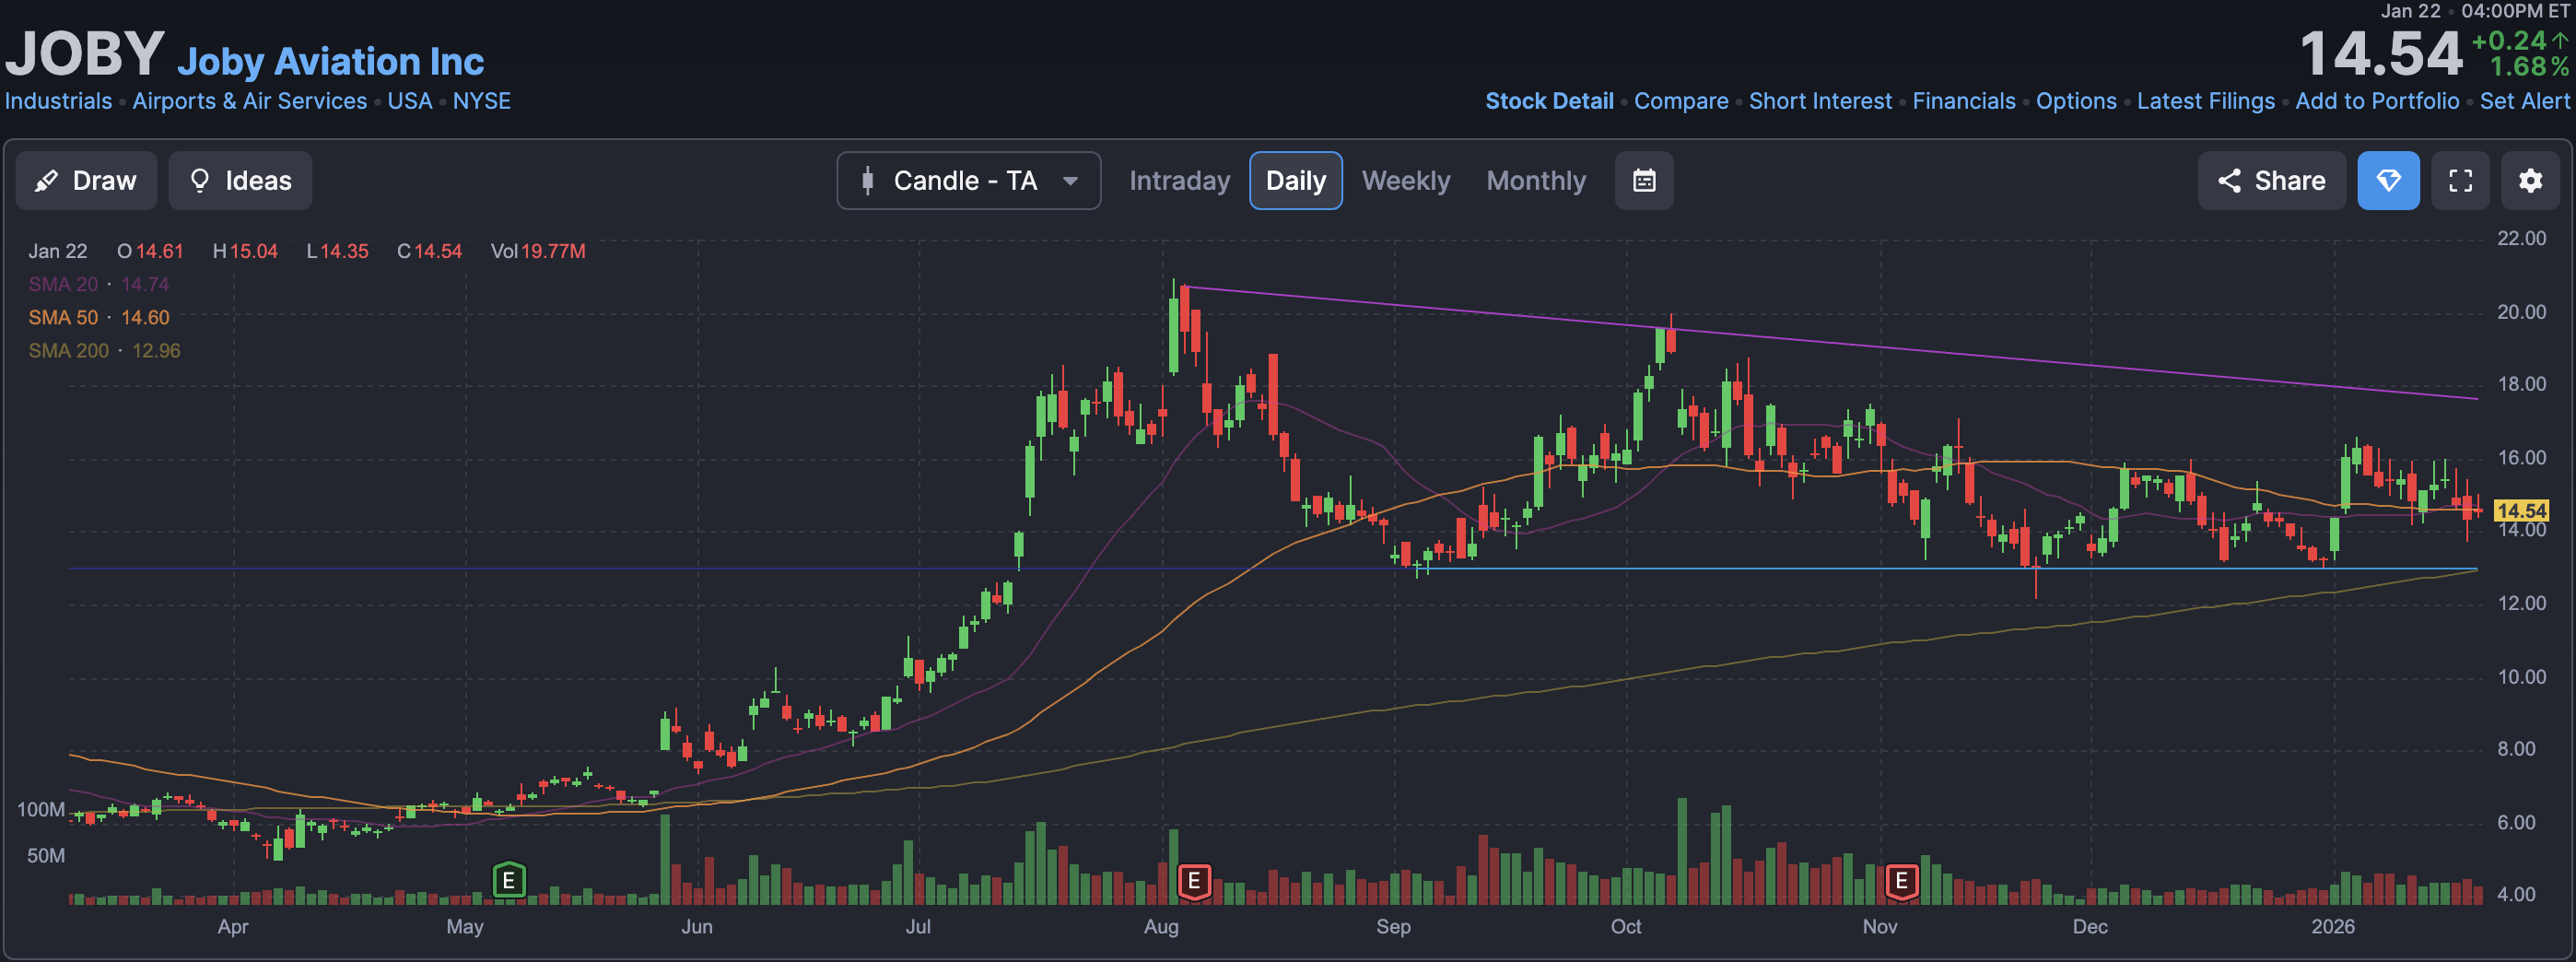2576x962 pixels.
Task: Click the JOBY ticker symbol
Action: coord(85,53)
